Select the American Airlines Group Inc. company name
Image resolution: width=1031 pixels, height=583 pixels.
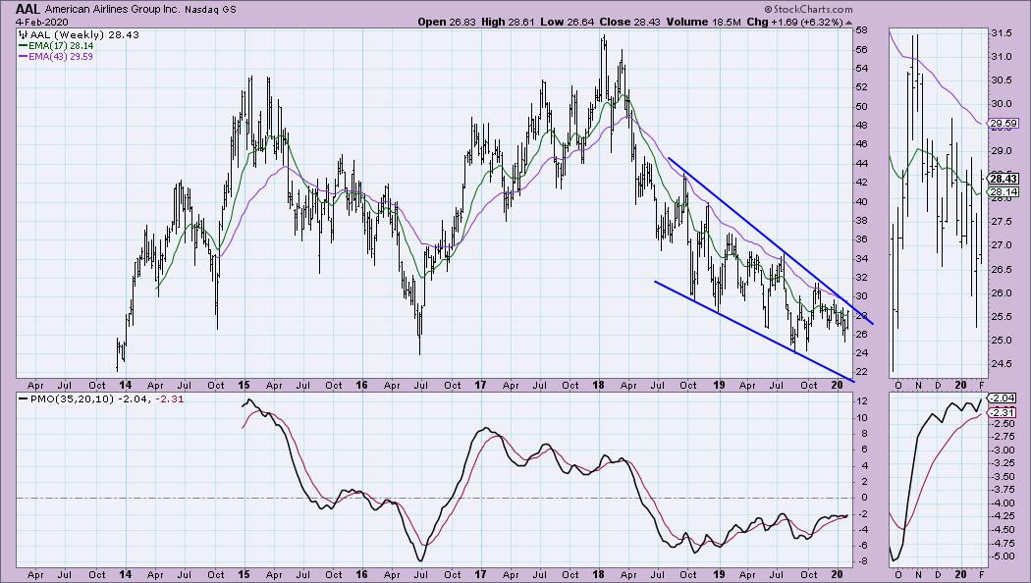pyautogui.click(x=113, y=9)
